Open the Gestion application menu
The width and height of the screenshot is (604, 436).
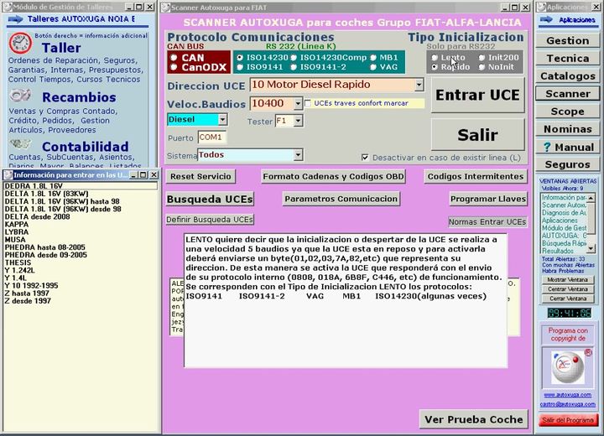(567, 40)
